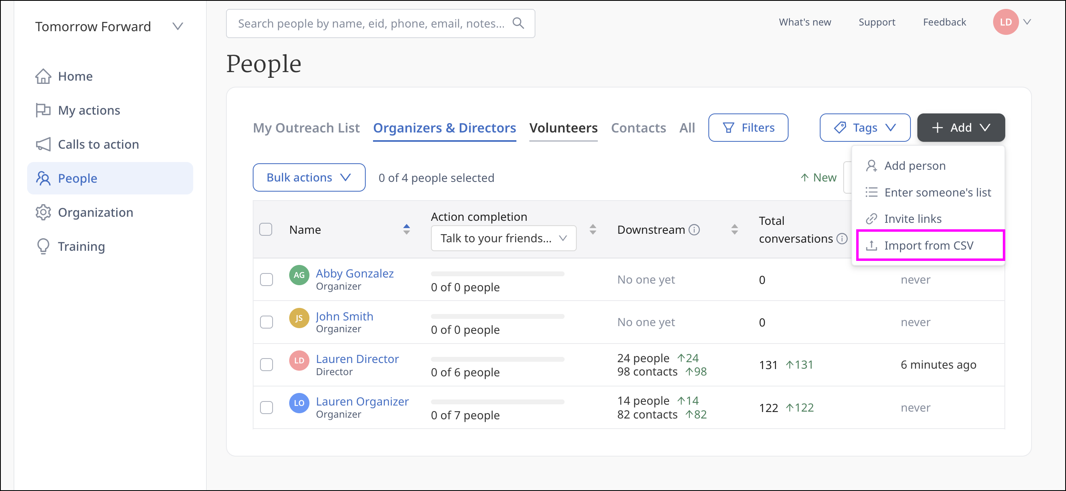This screenshot has width=1066, height=491.
Task: Expand the Bulk actions dropdown
Action: tap(309, 177)
